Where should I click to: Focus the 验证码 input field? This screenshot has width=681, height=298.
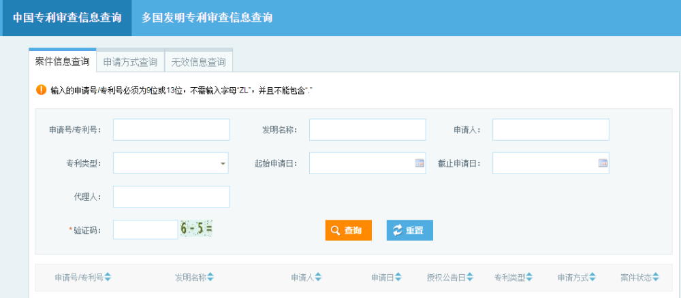coord(145,230)
